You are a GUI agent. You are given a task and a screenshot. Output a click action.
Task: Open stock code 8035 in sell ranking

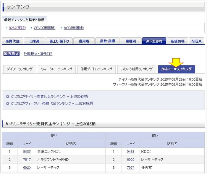click(27, 152)
